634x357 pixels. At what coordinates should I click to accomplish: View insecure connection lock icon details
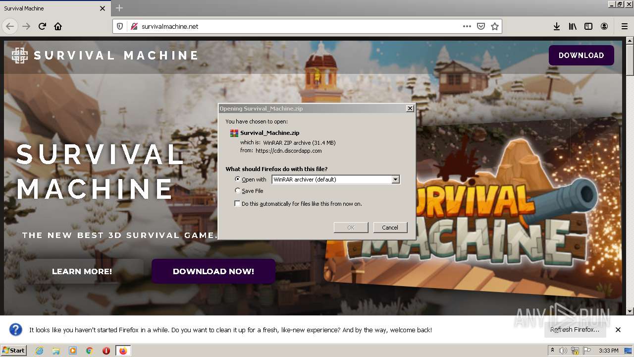pyautogui.click(x=134, y=26)
